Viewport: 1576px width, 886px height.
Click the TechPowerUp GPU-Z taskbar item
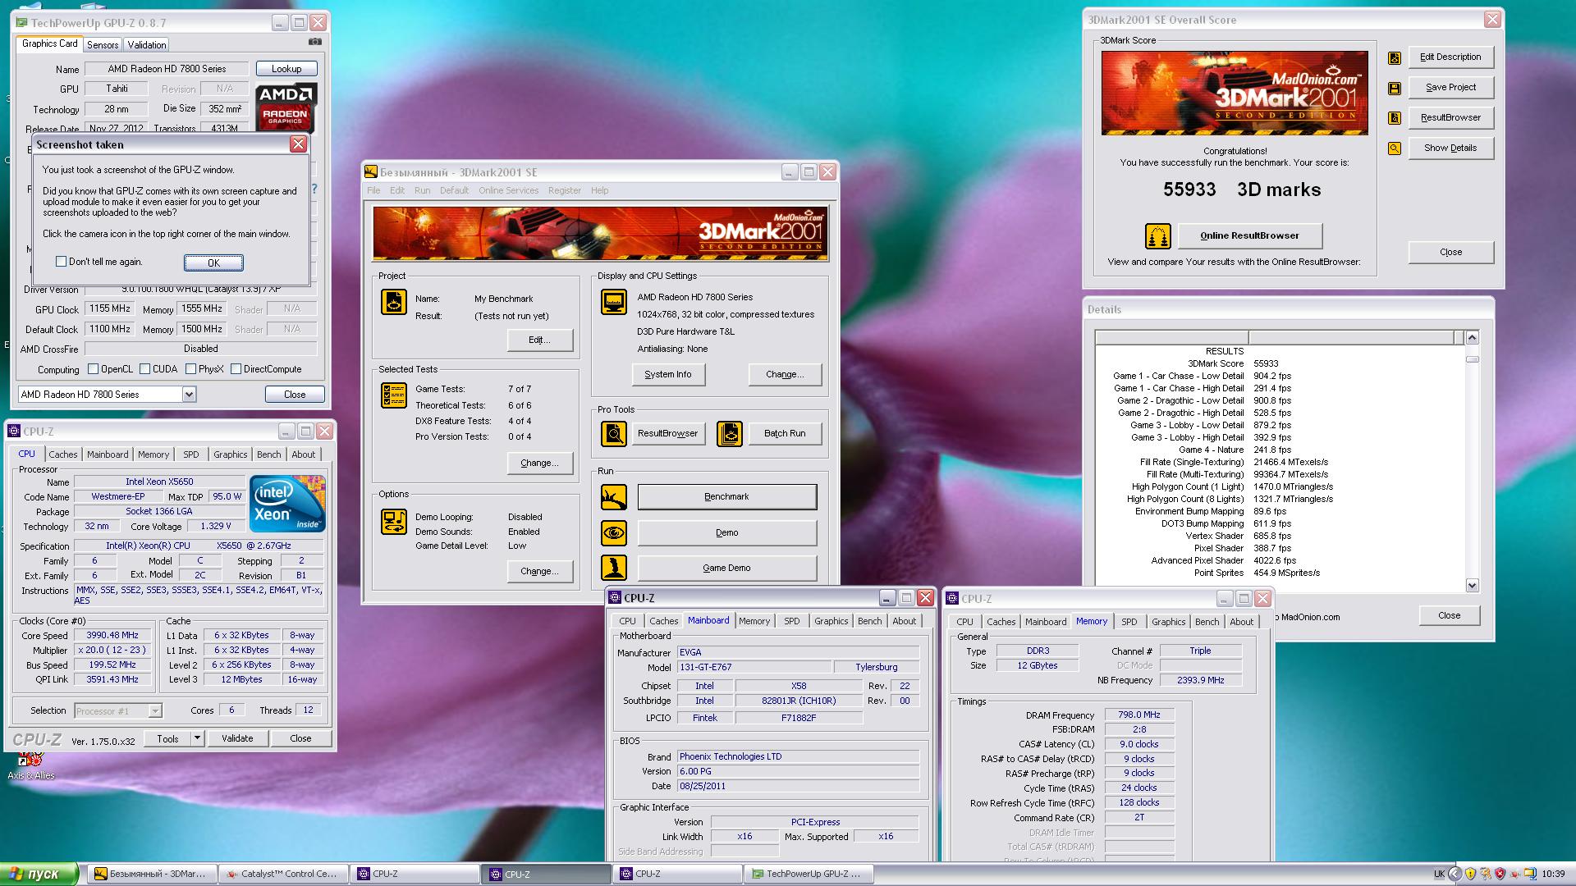[809, 874]
